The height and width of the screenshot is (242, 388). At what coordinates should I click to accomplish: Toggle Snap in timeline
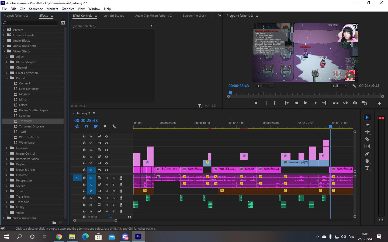[x=86, y=126]
